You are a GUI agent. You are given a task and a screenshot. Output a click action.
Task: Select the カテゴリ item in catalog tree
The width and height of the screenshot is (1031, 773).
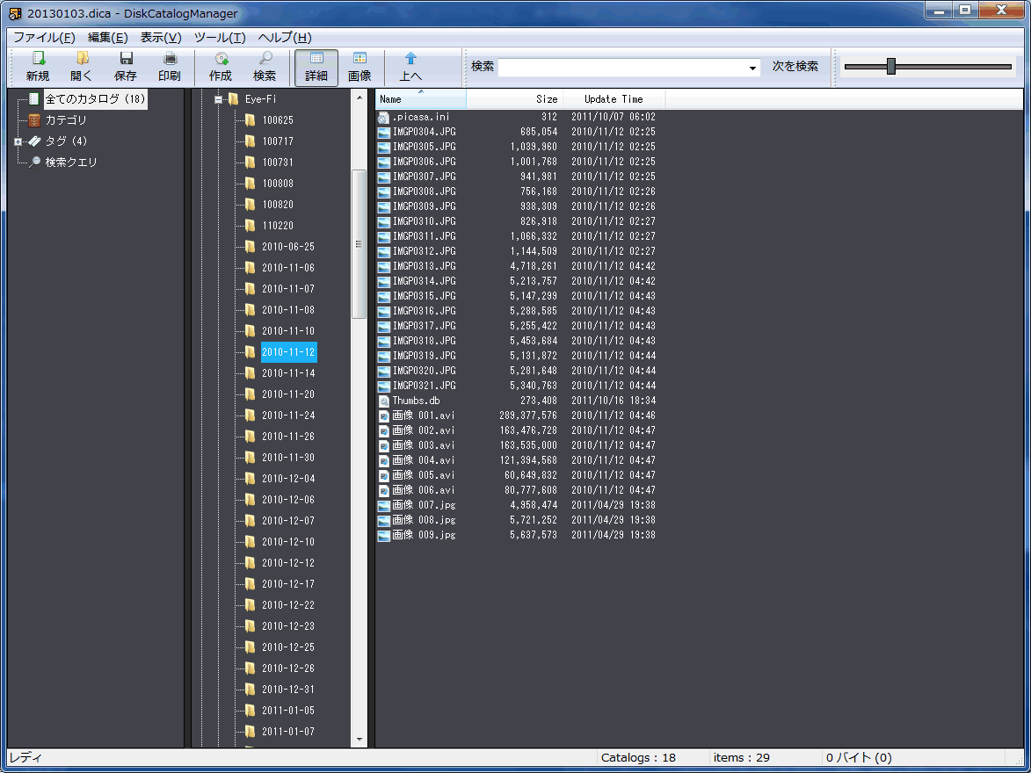coord(66,120)
